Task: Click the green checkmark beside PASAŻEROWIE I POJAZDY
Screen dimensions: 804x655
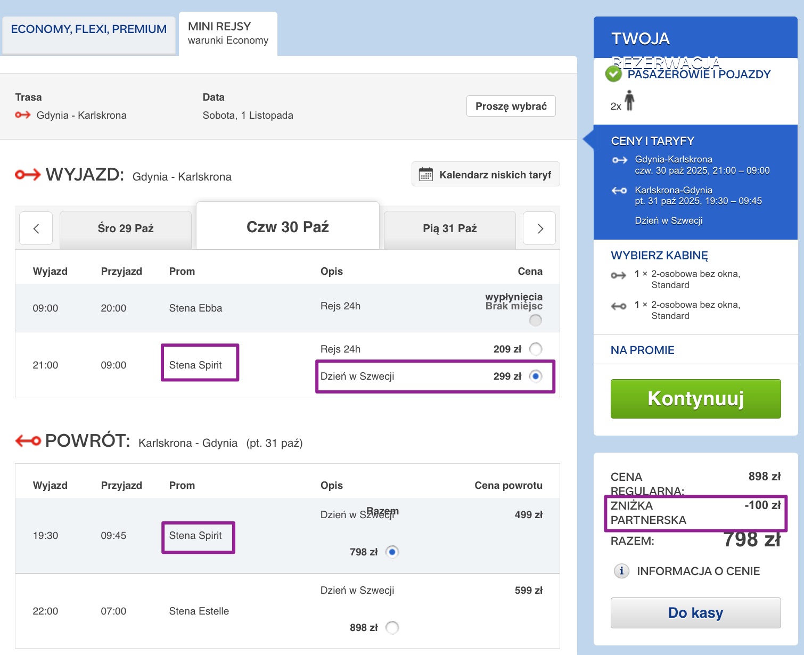Action: [613, 75]
